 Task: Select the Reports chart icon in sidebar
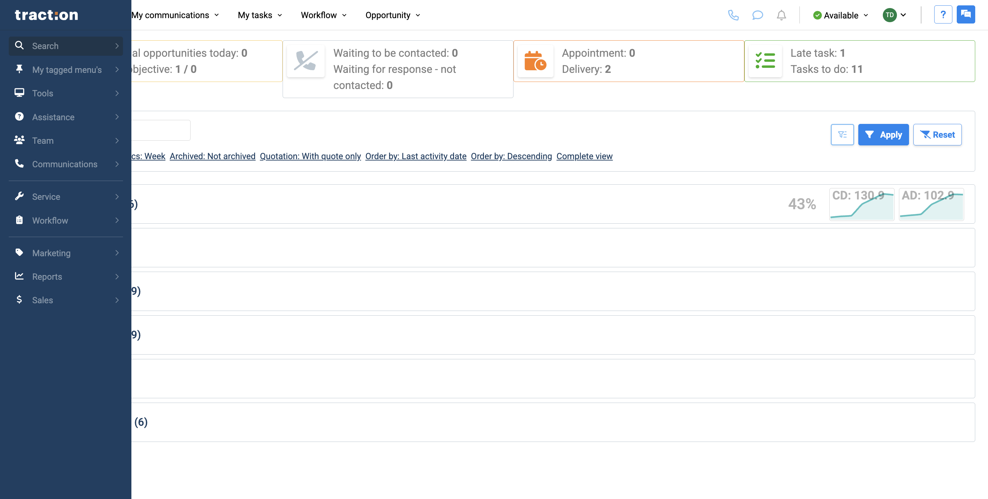click(19, 276)
